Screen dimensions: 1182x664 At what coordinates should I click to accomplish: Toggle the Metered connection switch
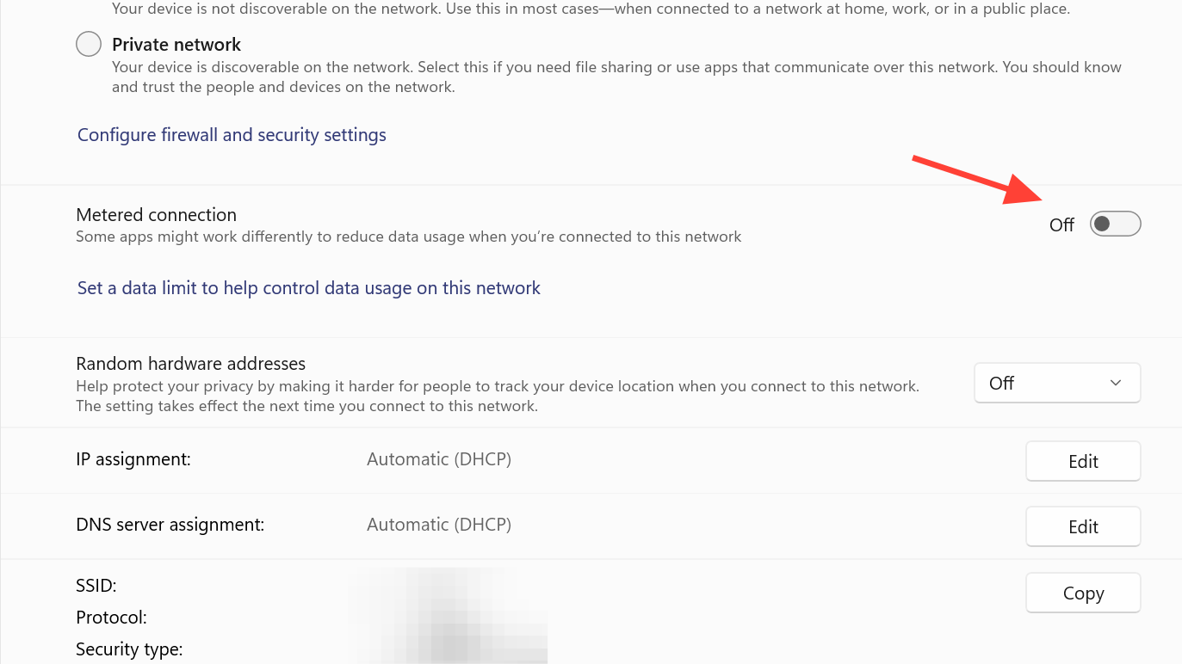coord(1115,224)
